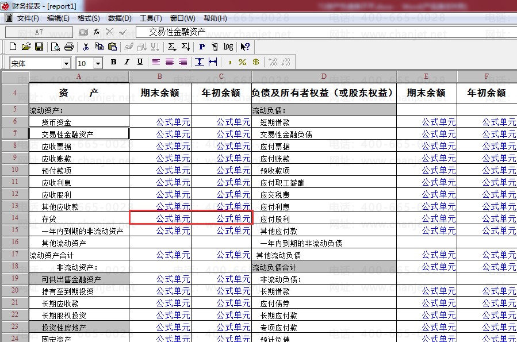Save the report with the floppy disk icon
This screenshot has width=517, height=342.
click(x=39, y=47)
